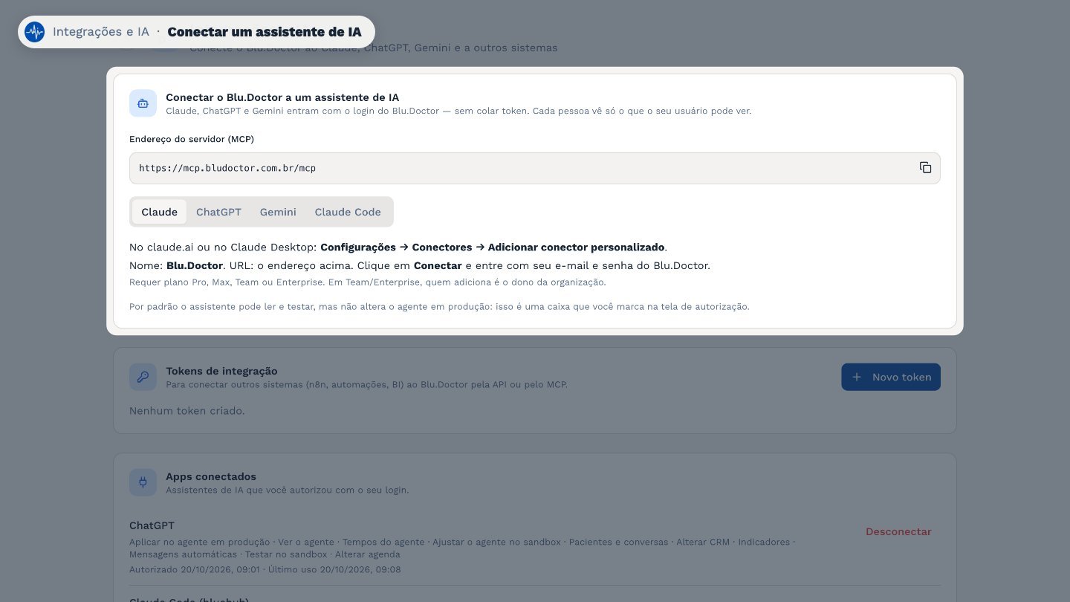Click the note starting Por padrão o assistente
The image size is (1070, 602).
coord(439,306)
